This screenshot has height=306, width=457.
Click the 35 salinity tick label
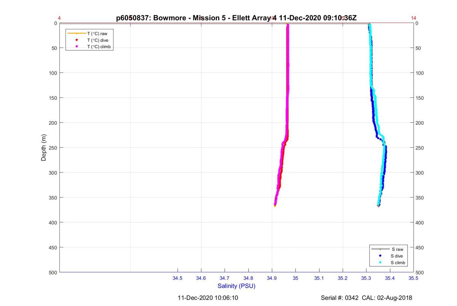(296, 279)
